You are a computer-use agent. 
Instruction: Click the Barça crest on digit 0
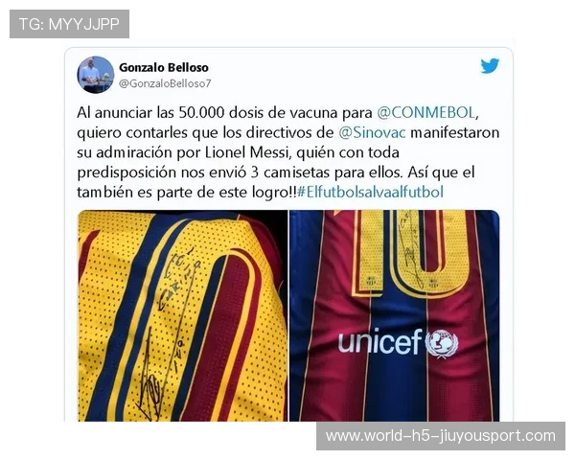(434, 284)
